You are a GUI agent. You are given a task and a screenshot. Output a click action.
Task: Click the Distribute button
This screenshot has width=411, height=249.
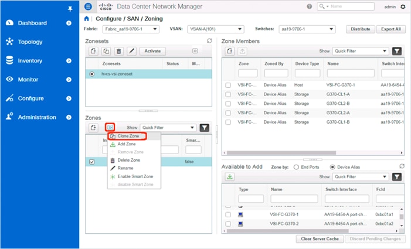click(x=361, y=29)
